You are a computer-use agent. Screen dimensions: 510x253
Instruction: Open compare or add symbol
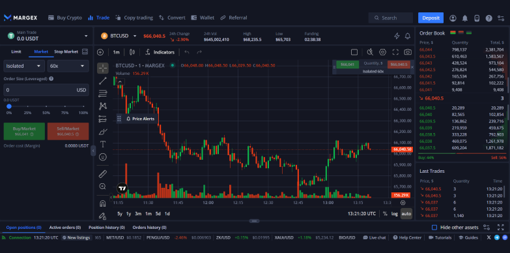[100, 52]
